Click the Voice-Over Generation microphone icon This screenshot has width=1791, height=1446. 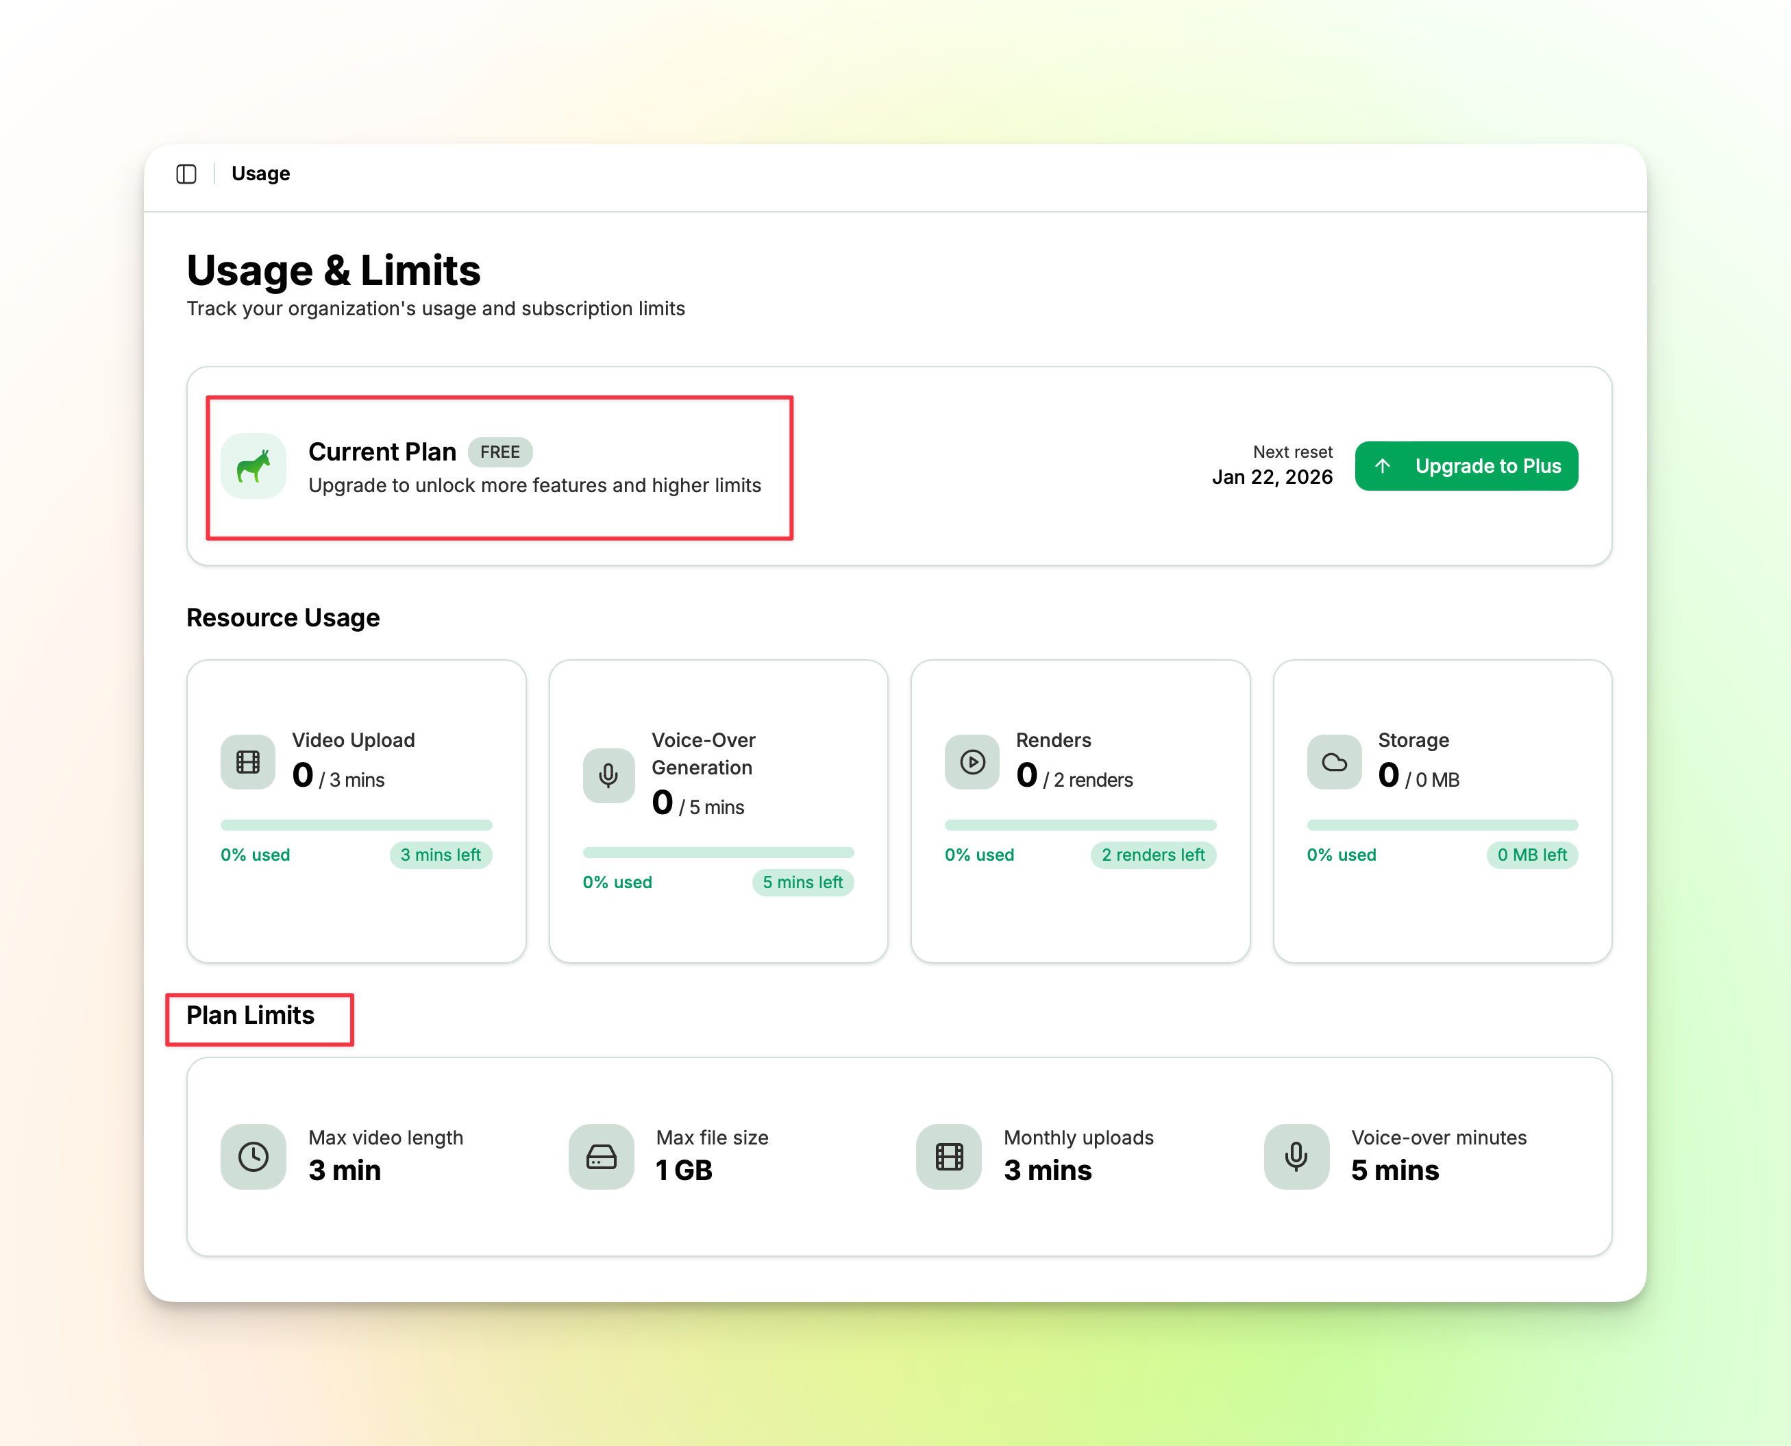point(608,776)
